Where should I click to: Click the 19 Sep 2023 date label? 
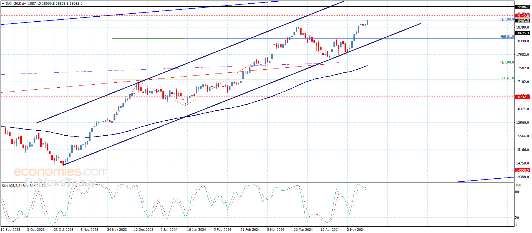pos(11,229)
